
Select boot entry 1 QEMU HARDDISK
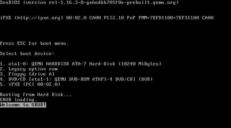pos(81,64)
